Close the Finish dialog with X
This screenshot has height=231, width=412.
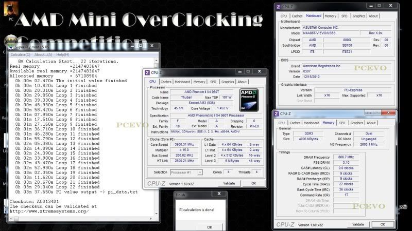pyautogui.click(x=222, y=195)
